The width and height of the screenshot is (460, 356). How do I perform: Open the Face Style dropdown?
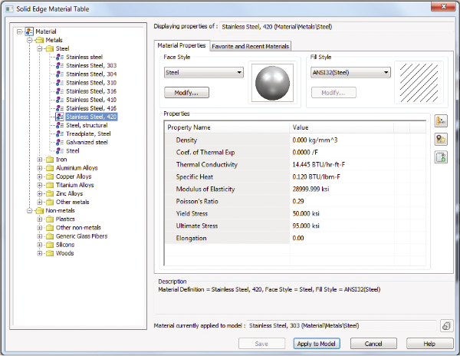tap(204, 72)
